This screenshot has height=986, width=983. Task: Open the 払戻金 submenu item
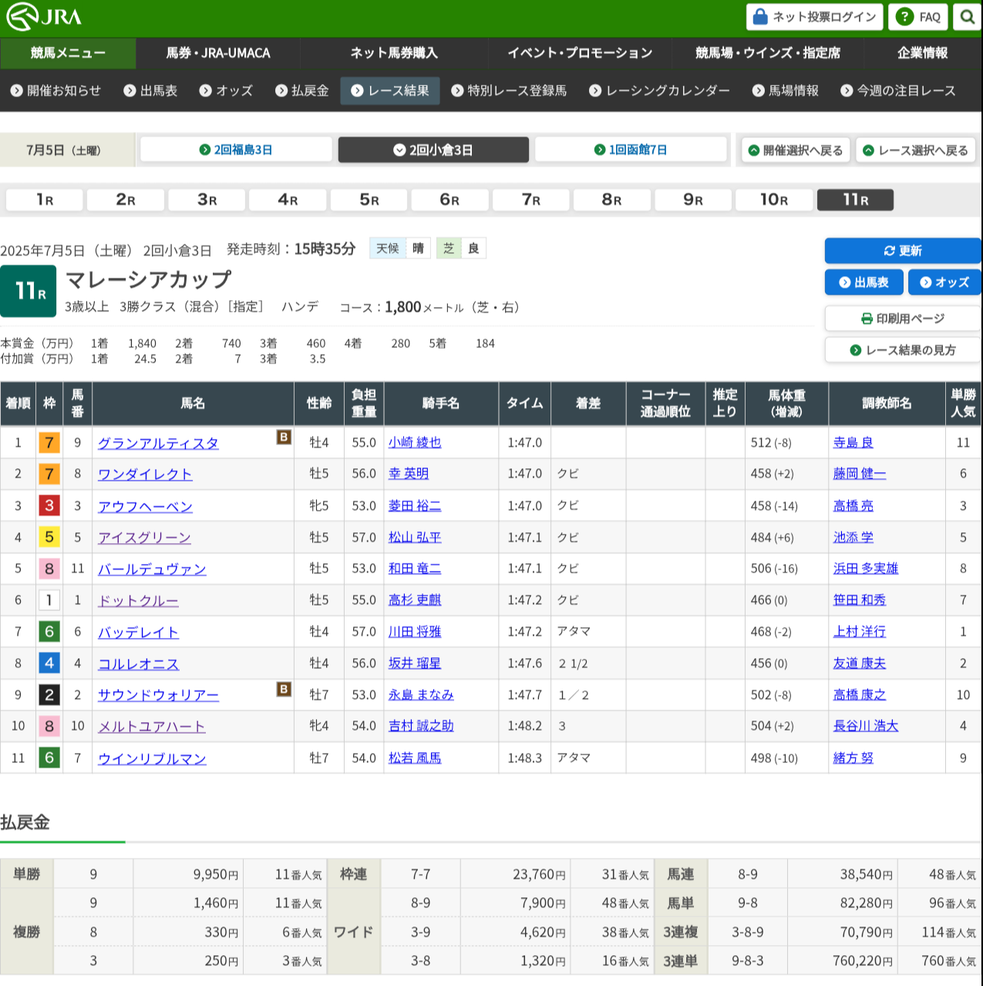(x=302, y=91)
